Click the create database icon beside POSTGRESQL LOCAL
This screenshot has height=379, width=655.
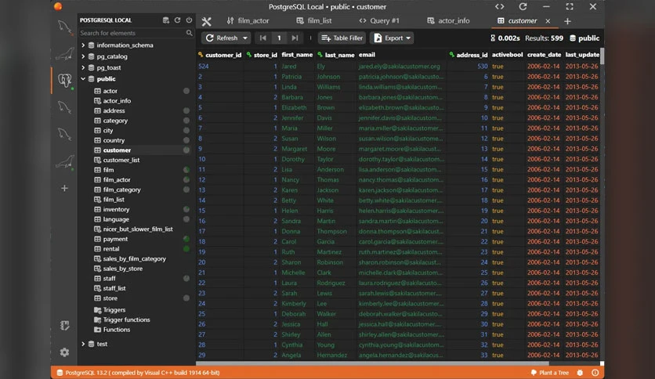tap(166, 20)
